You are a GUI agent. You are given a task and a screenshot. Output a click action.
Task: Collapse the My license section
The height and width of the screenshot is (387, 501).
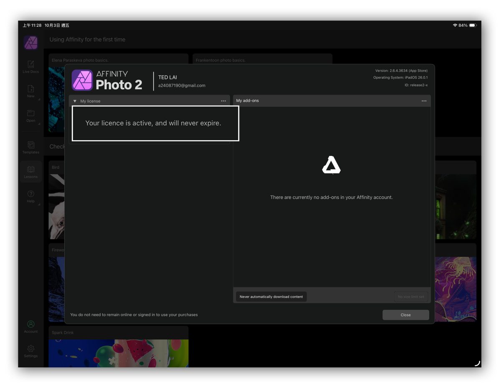(x=75, y=101)
